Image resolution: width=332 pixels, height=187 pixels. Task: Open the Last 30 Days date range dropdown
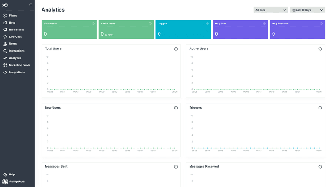click(308, 10)
